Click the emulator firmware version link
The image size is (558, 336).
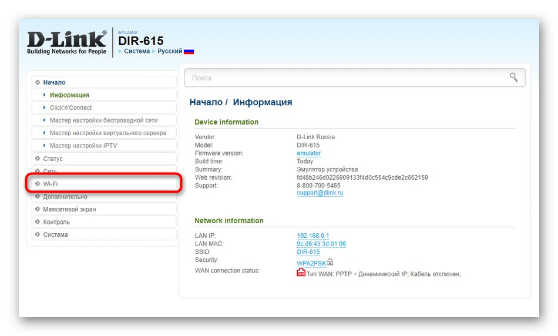[x=308, y=153]
